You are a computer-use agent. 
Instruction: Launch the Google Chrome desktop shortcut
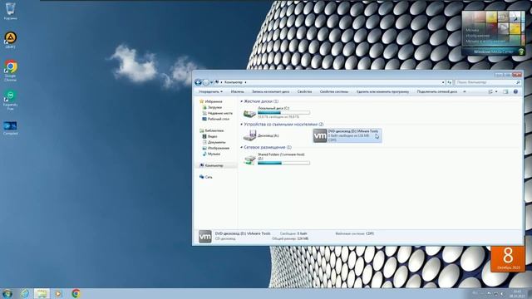[11, 71]
